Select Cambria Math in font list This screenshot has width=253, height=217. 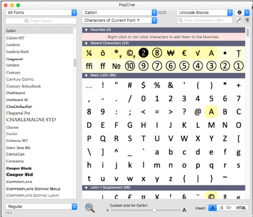17,52
